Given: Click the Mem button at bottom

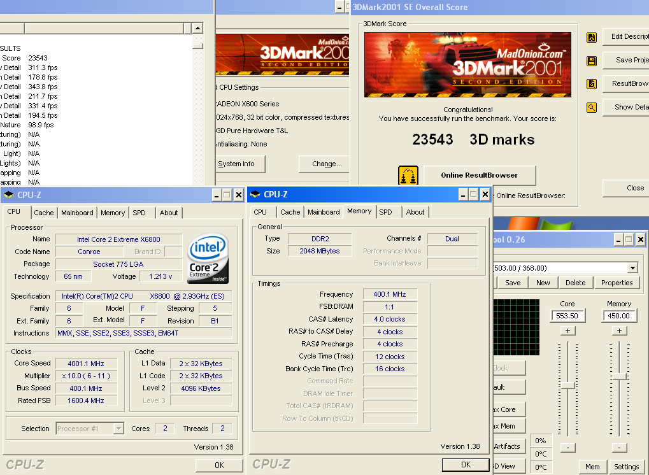Looking at the screenshot, I should click(x=592, y=466).
